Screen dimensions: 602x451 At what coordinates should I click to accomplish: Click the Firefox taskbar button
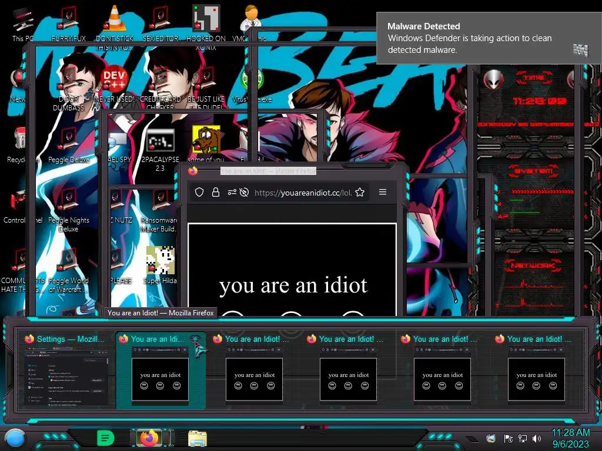[x=149, y=438]
